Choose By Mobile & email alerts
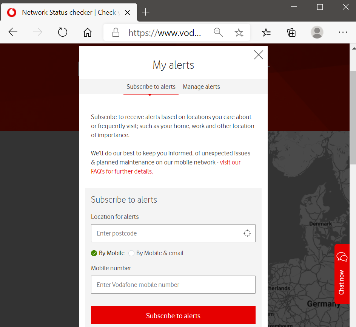This screenshot has width=356, height=327. 131,253
